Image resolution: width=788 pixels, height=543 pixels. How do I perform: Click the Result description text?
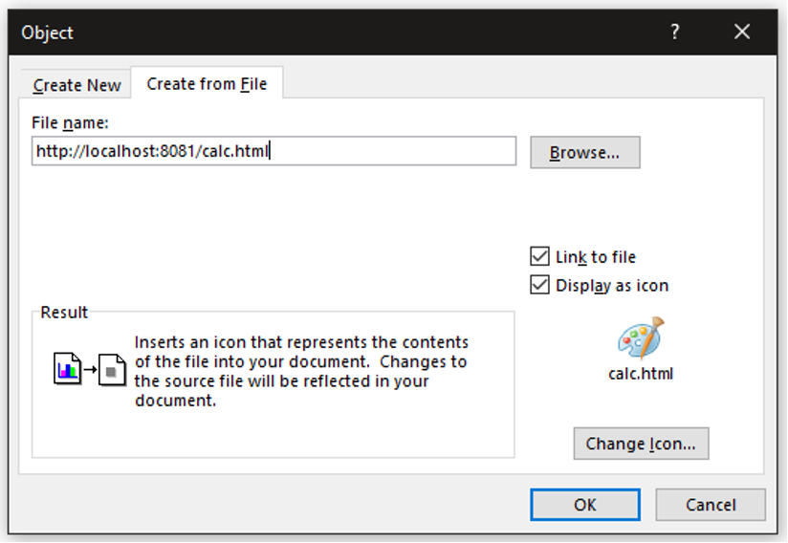click(x=300, y=371)
